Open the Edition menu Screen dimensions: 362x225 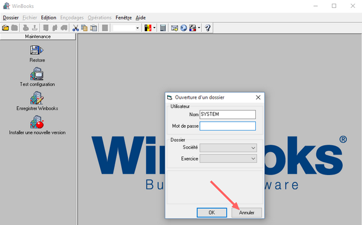(x=48, y=17)
